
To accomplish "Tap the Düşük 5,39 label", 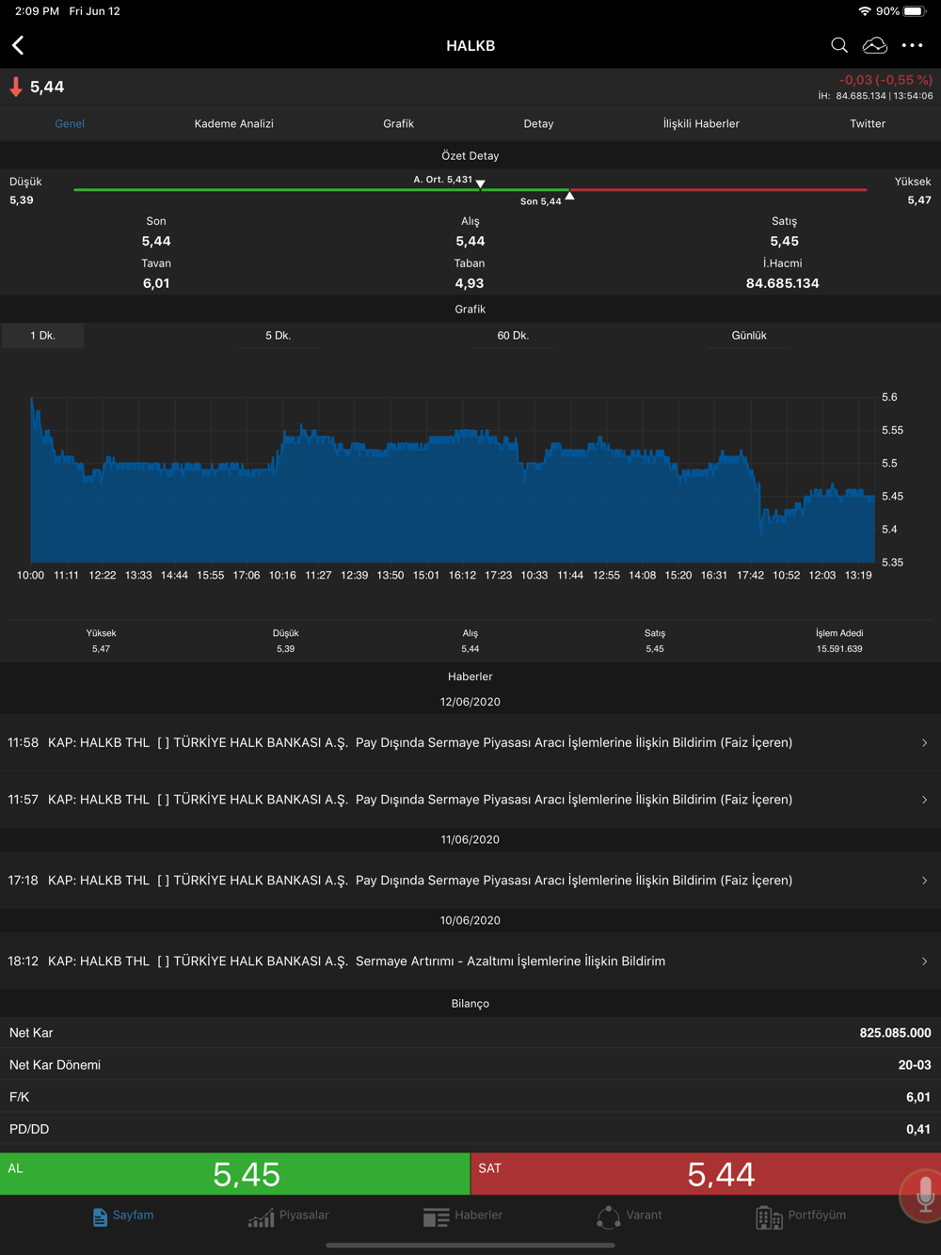I will tap(25, 191).
